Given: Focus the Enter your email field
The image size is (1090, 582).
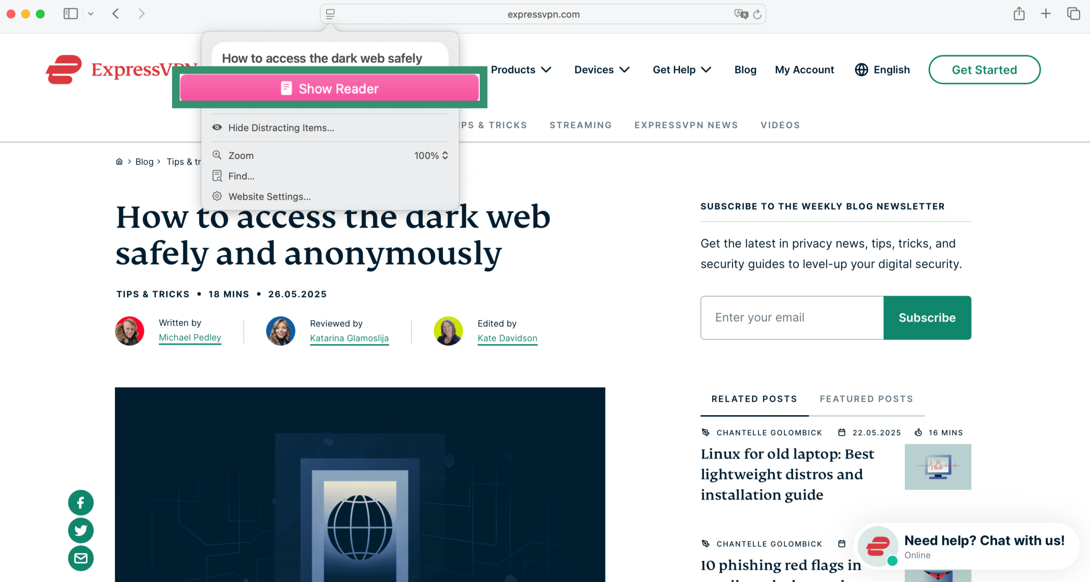Looking at the screenshot, I should point(792,318).
